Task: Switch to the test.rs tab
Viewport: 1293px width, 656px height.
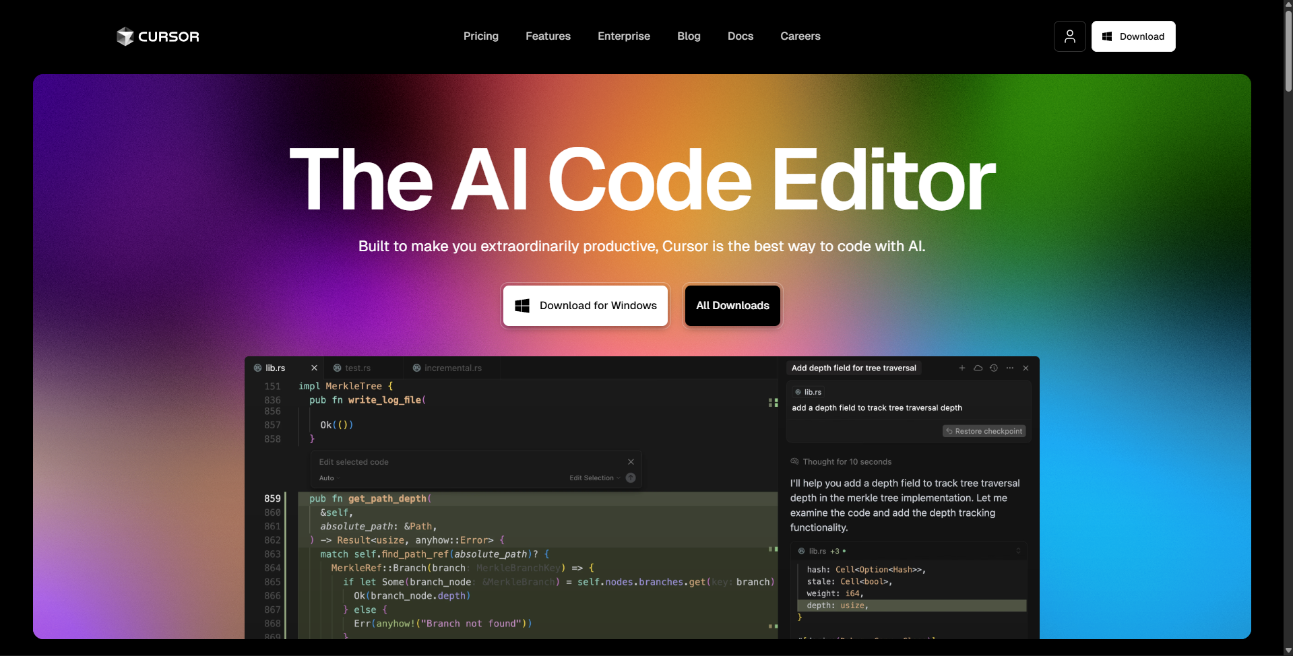Action: click(357, 368)
